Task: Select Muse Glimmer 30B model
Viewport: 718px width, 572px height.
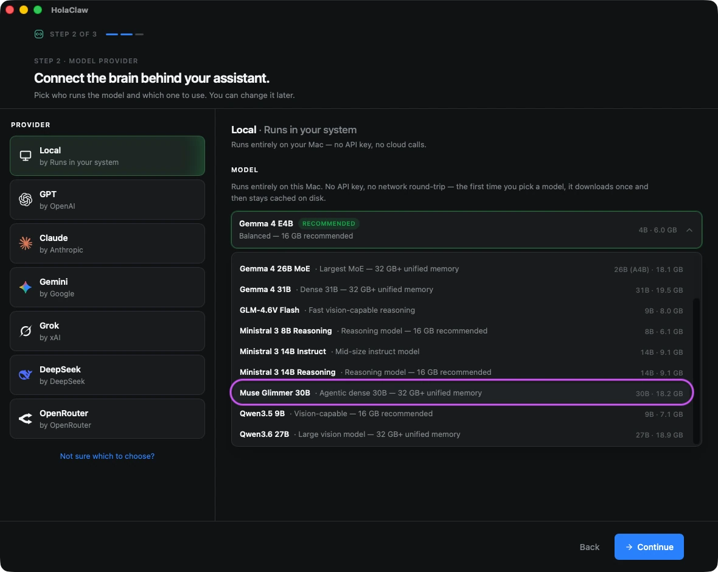Action: click(462, 392)
